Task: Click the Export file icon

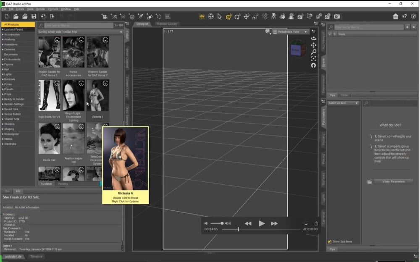Action: (x=52, y=16)
